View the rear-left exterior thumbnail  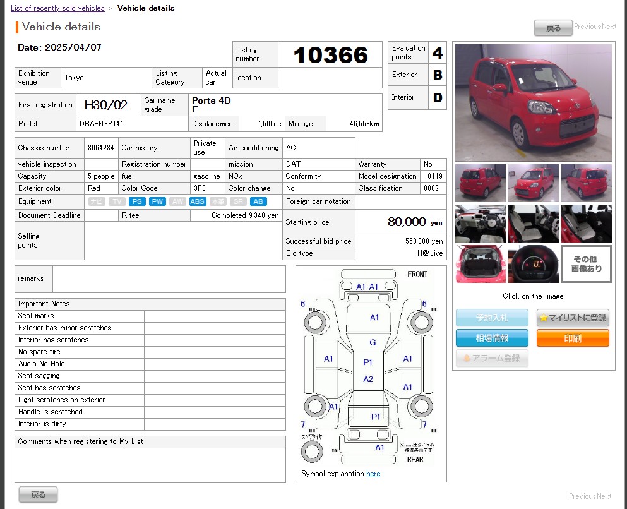coord(481,183)
